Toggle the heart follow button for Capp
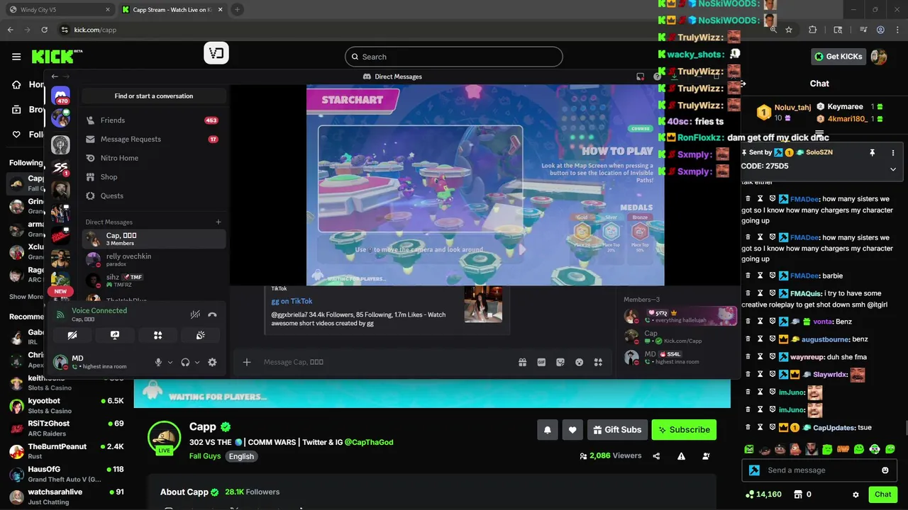Viewport: 908px width, 510px height. (572, 429)
